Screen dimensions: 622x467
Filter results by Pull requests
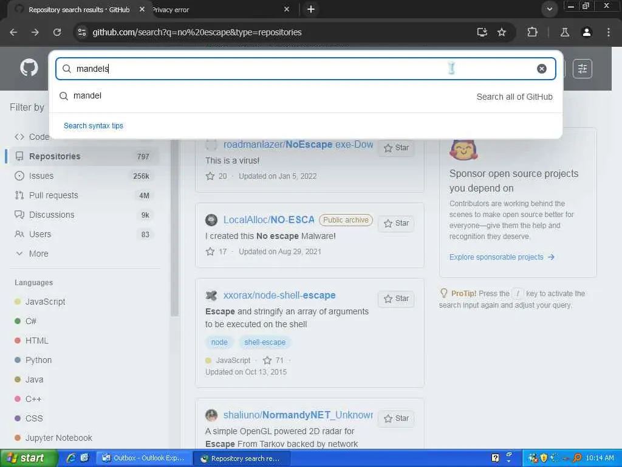83,195
